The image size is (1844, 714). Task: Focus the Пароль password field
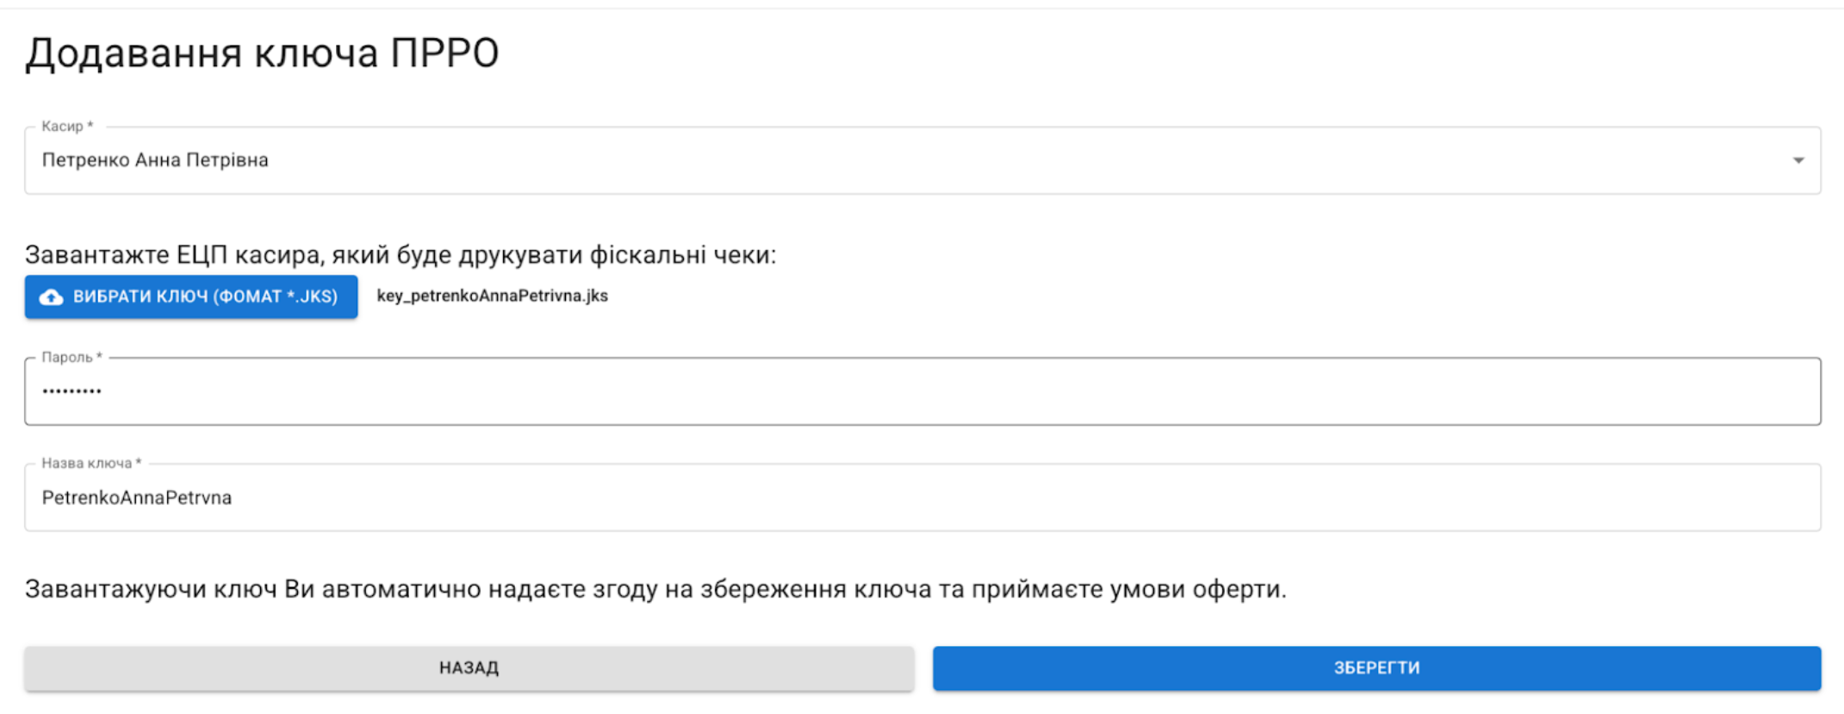tap(922, 392)
